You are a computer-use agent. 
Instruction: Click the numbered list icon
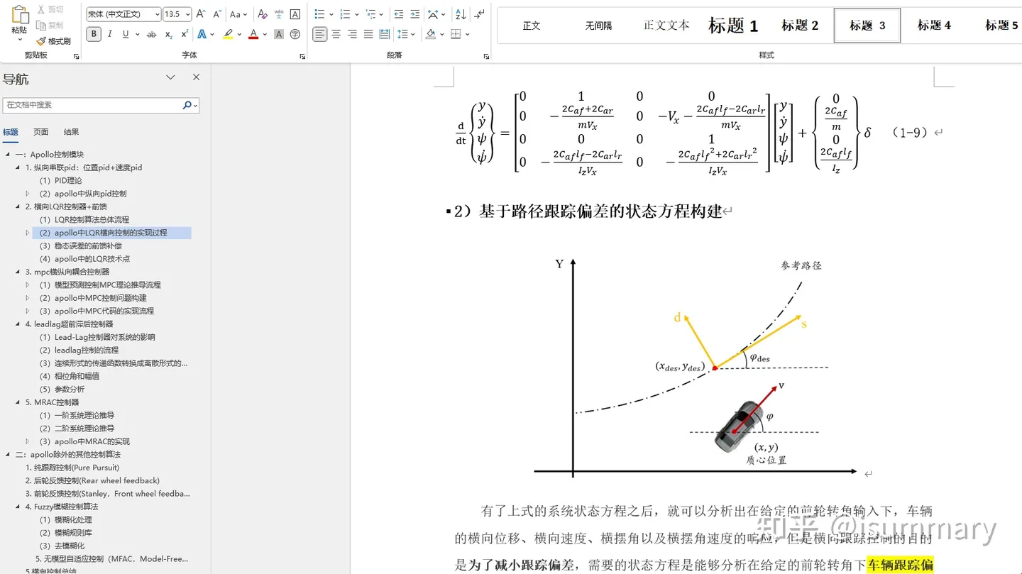point(346,13)
